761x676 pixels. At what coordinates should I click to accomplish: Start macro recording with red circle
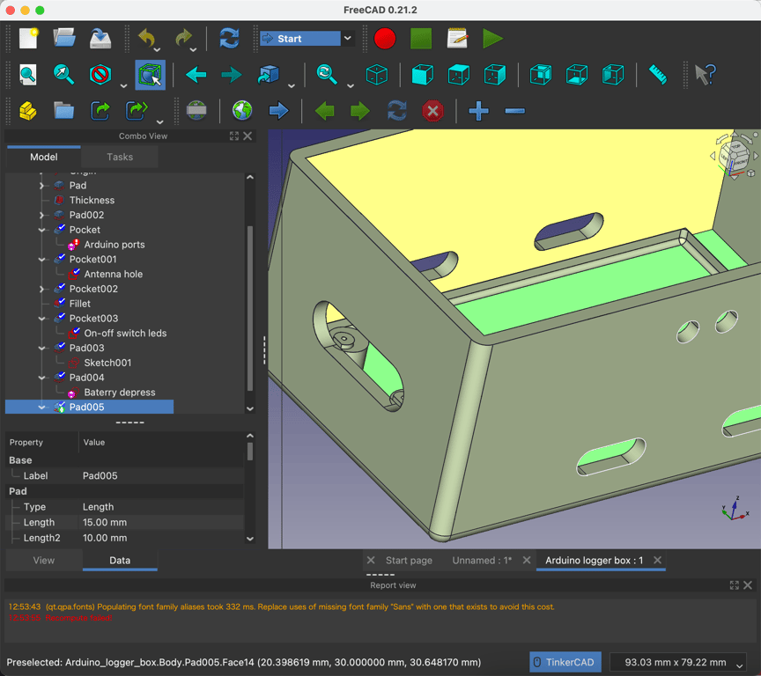[384, 38]
